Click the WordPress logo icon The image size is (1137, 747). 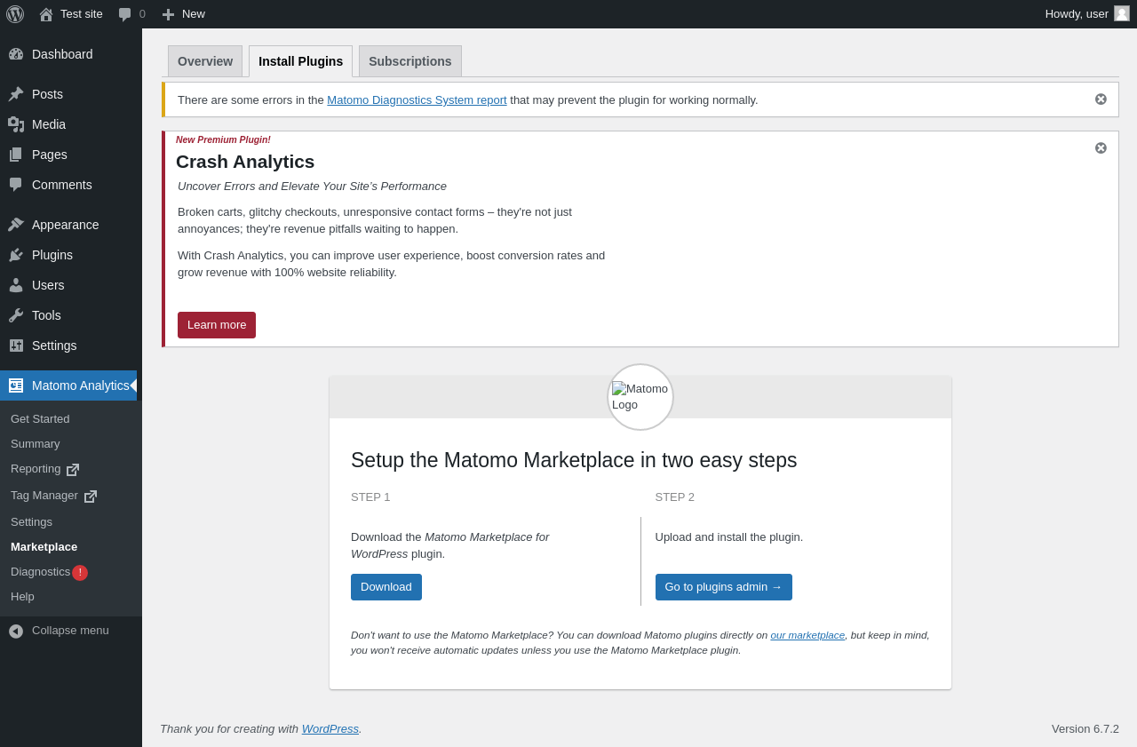(x=15, y=14)
